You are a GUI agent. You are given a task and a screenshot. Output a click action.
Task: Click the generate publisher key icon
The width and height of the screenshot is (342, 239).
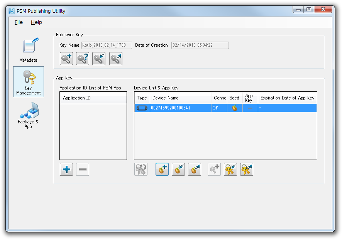click(66, 59)
